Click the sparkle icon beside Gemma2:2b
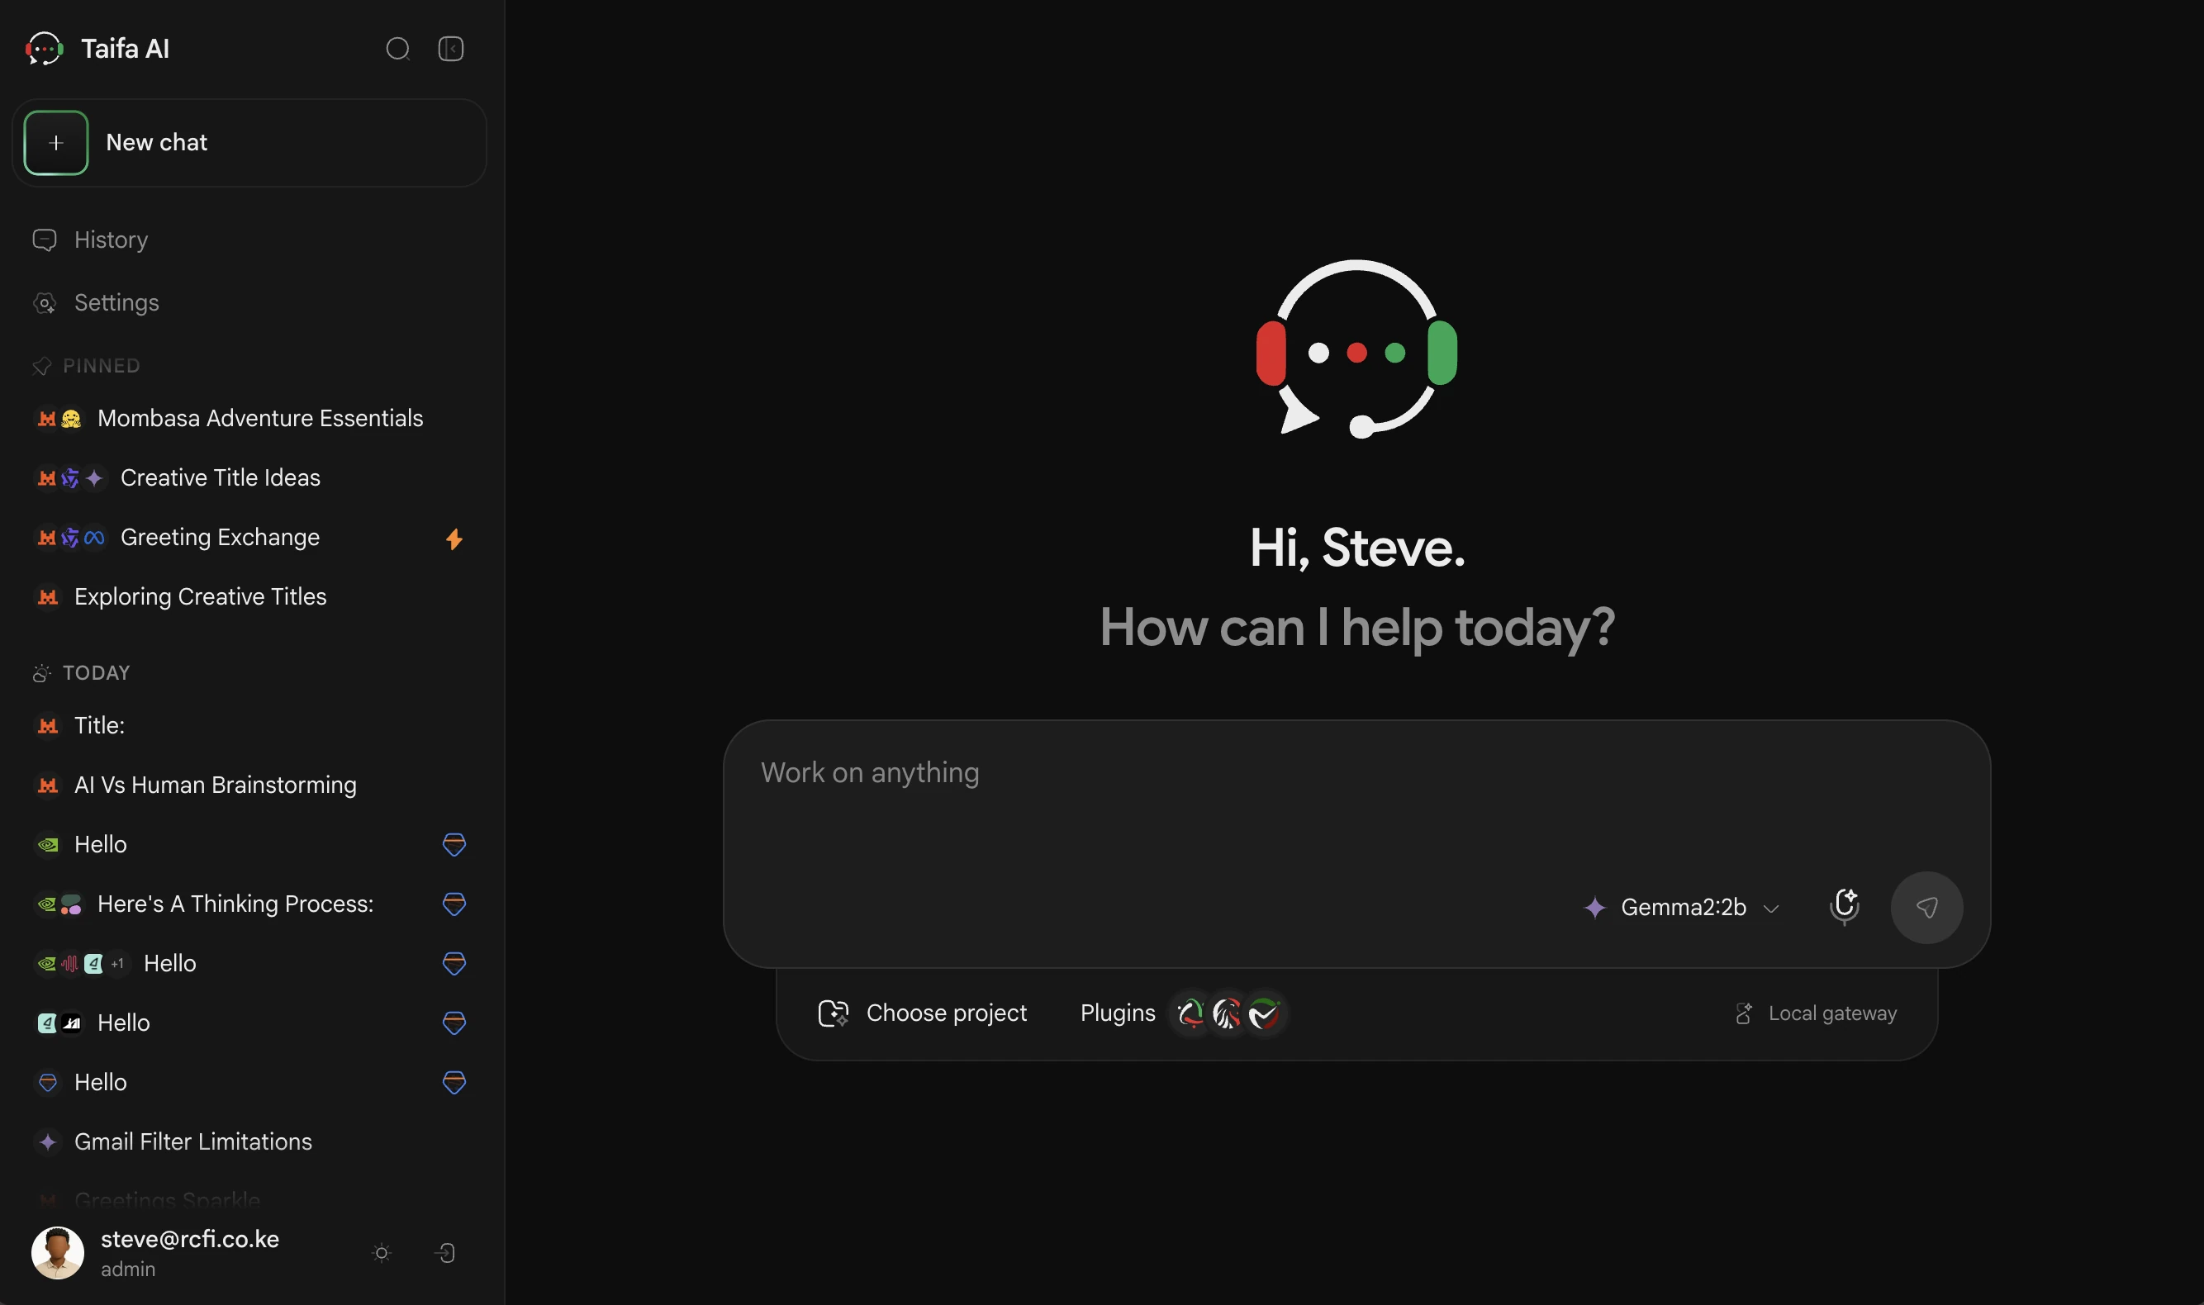Image resolution: width=2204 pixels, height=1305 pixels. pyautogui.click(x=1594, y=908)
